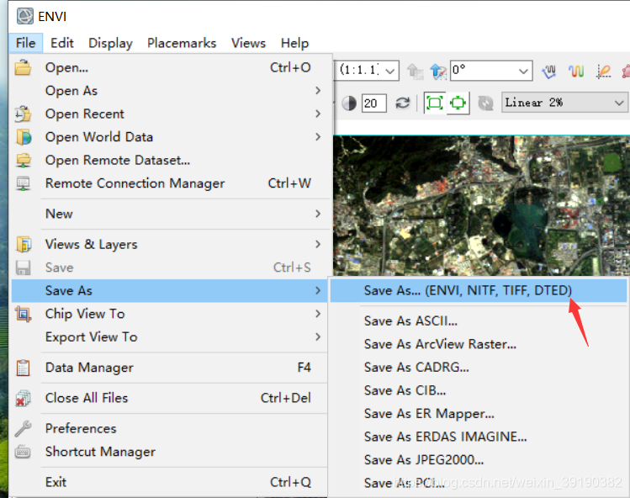This screenshot has height=498, width=630.
Task: Choose Save As ArcView Raster...
Action: point(478,344)
